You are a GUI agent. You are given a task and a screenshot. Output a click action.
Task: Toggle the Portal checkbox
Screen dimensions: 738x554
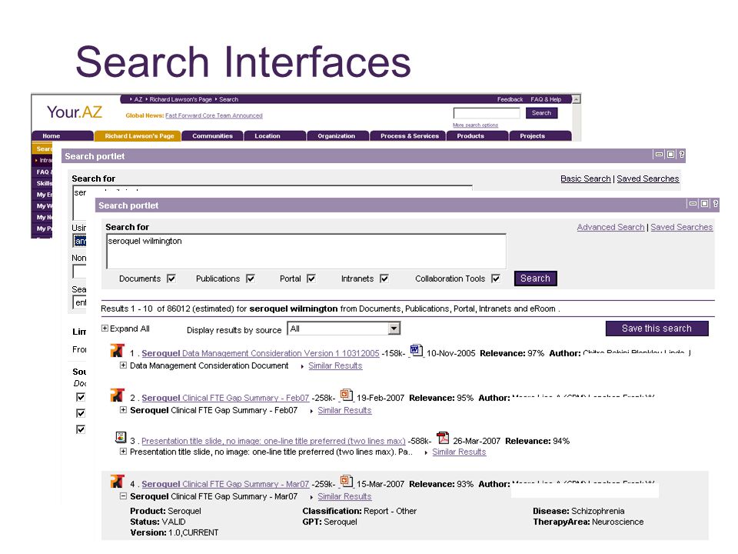coord(311,279)
